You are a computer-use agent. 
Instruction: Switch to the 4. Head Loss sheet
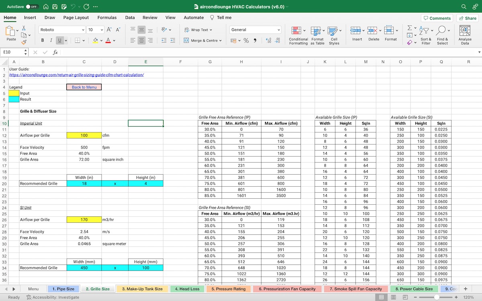187,289
